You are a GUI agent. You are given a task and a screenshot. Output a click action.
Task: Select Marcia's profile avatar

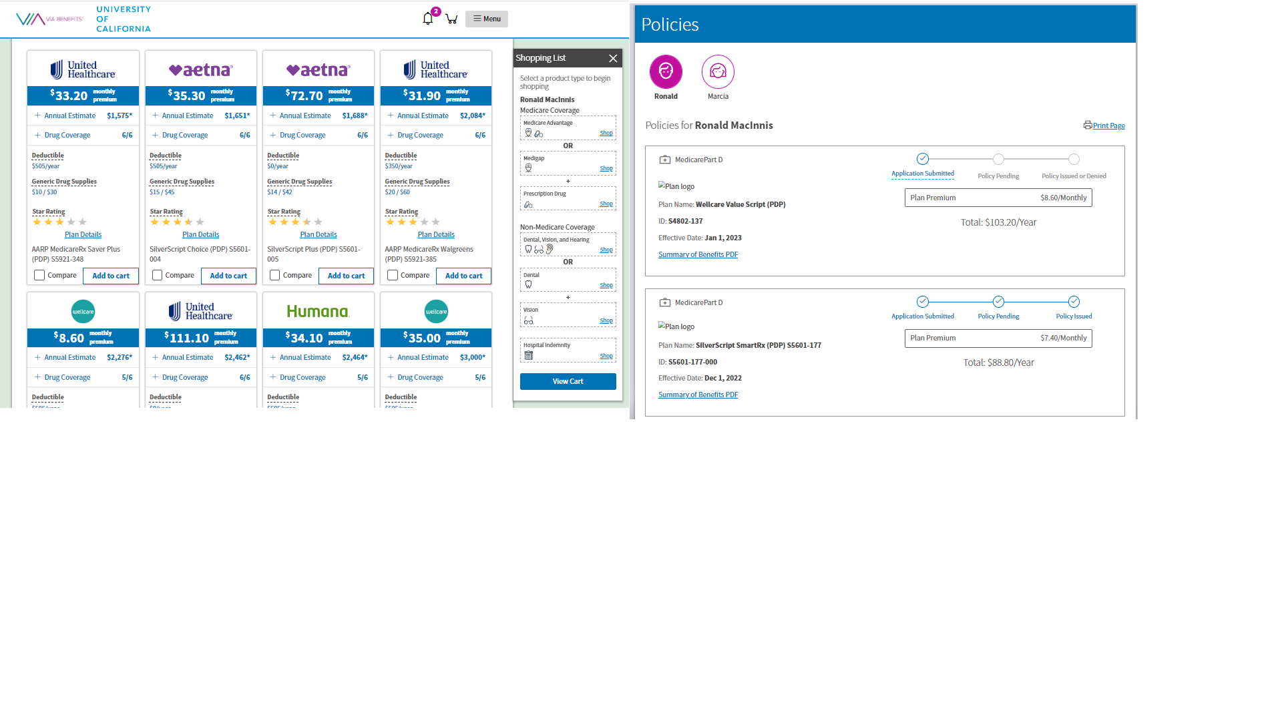click(718, 71)
